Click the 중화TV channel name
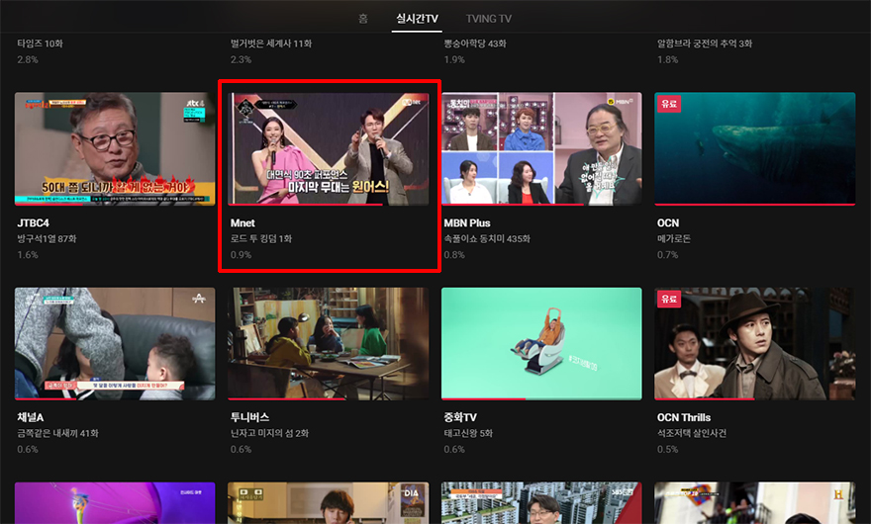The height and width of the screenshot is (524, 871). point(460,417)
